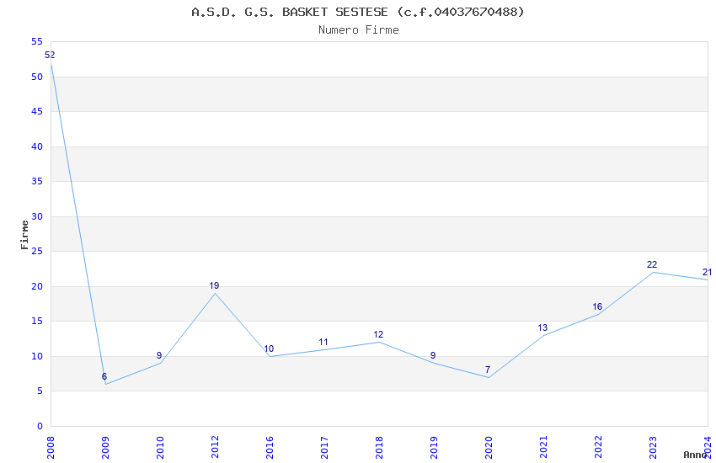Click the y-axis tick label '50'
716x463 pixels.
[x=37, y=77]
